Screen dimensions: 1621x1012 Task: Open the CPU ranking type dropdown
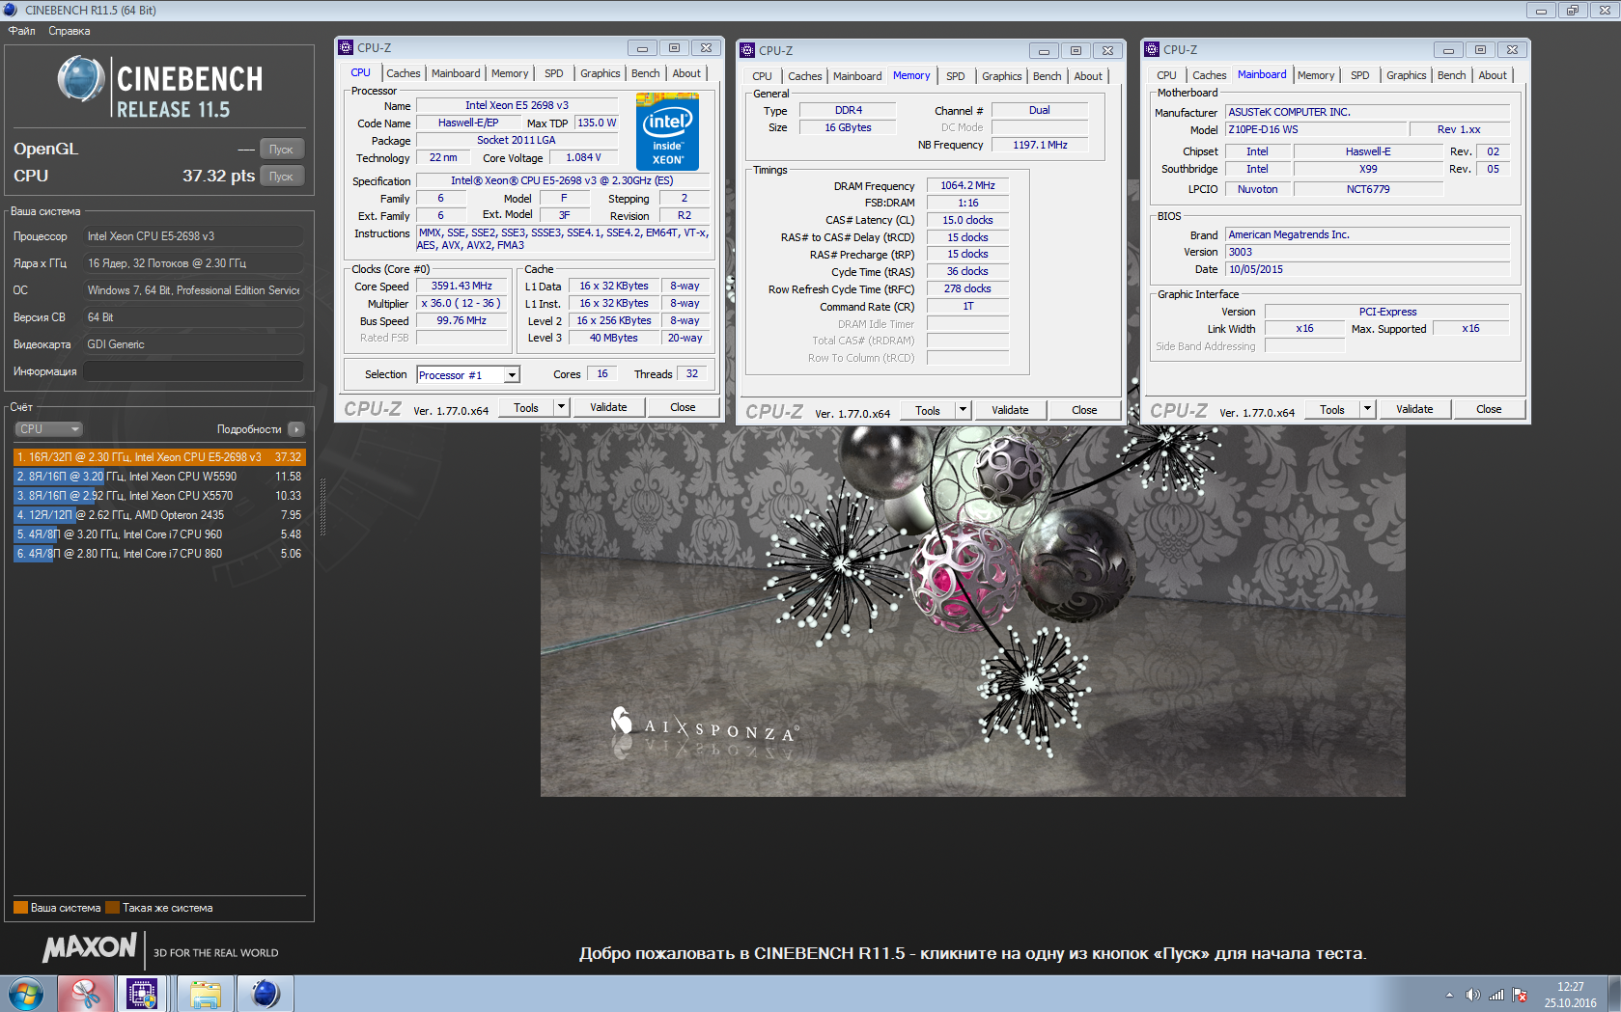click(48, 429)
